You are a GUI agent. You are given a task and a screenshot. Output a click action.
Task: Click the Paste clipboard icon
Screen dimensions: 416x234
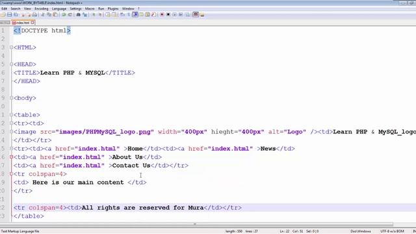coord(55,14)
